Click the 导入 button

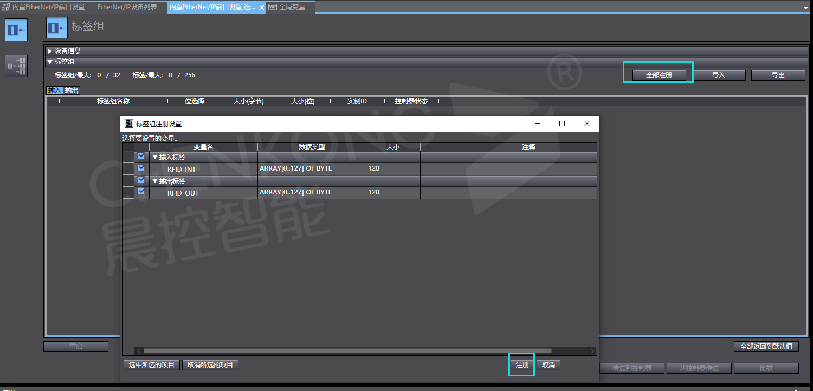coord(718,75)
